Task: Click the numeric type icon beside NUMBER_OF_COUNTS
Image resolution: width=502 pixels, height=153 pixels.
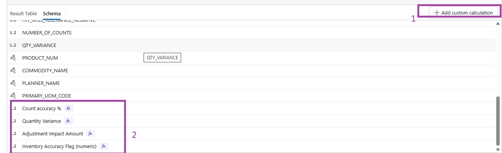Action: pos(13,33)
